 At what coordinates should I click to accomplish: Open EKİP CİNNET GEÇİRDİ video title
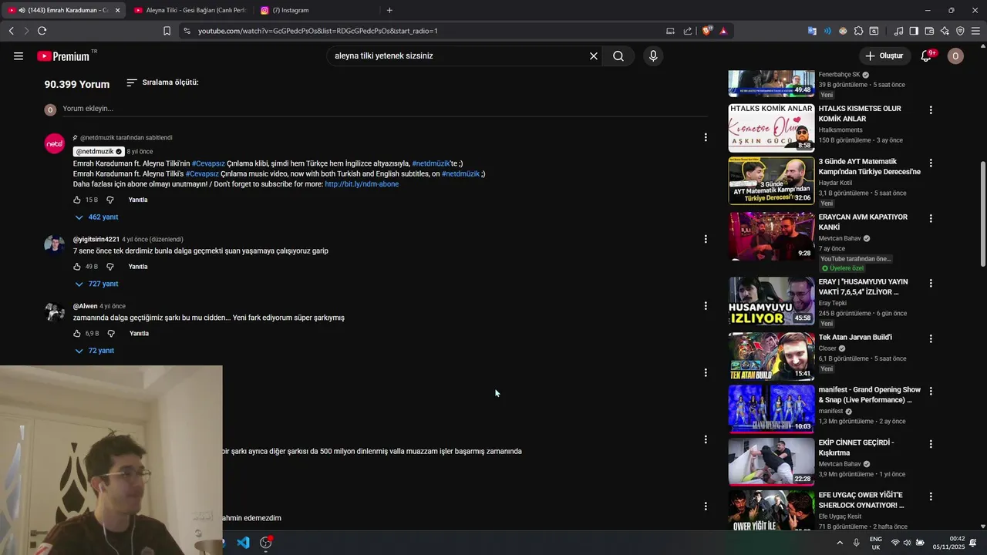[x=856, y=448]
